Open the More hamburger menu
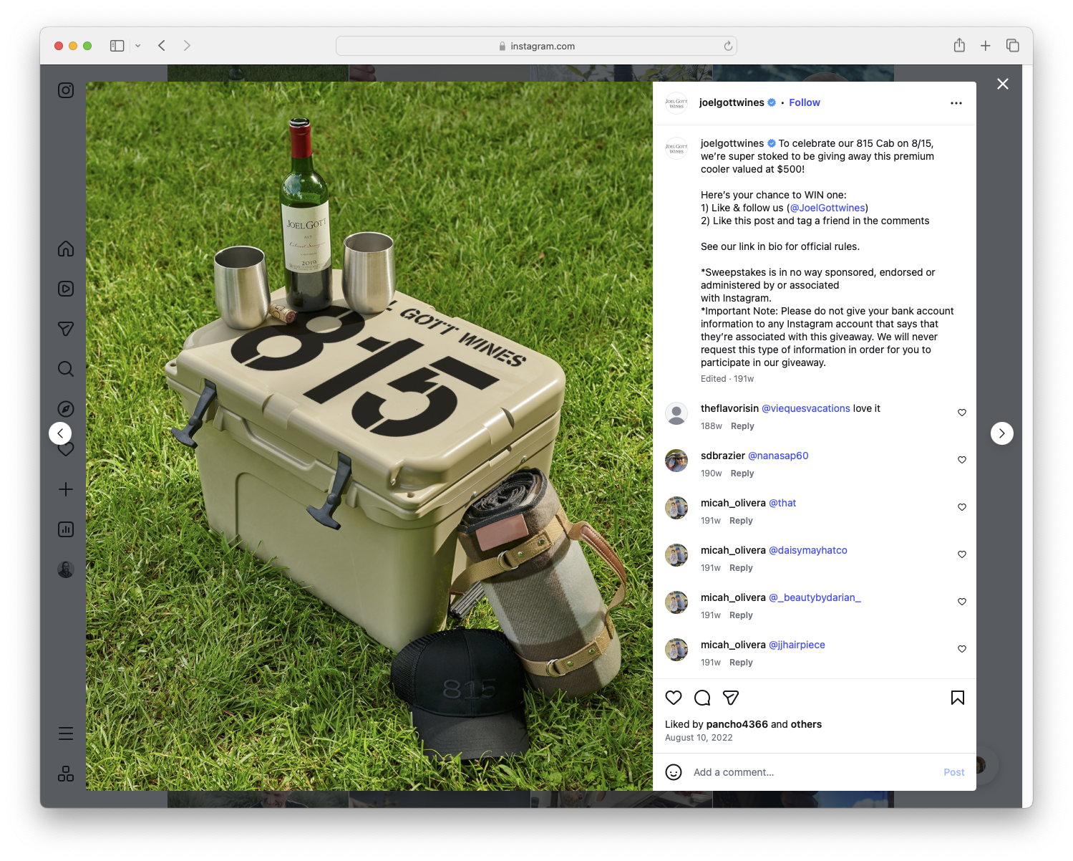Viewport: 1073px width, 861px height. (65, 733)
